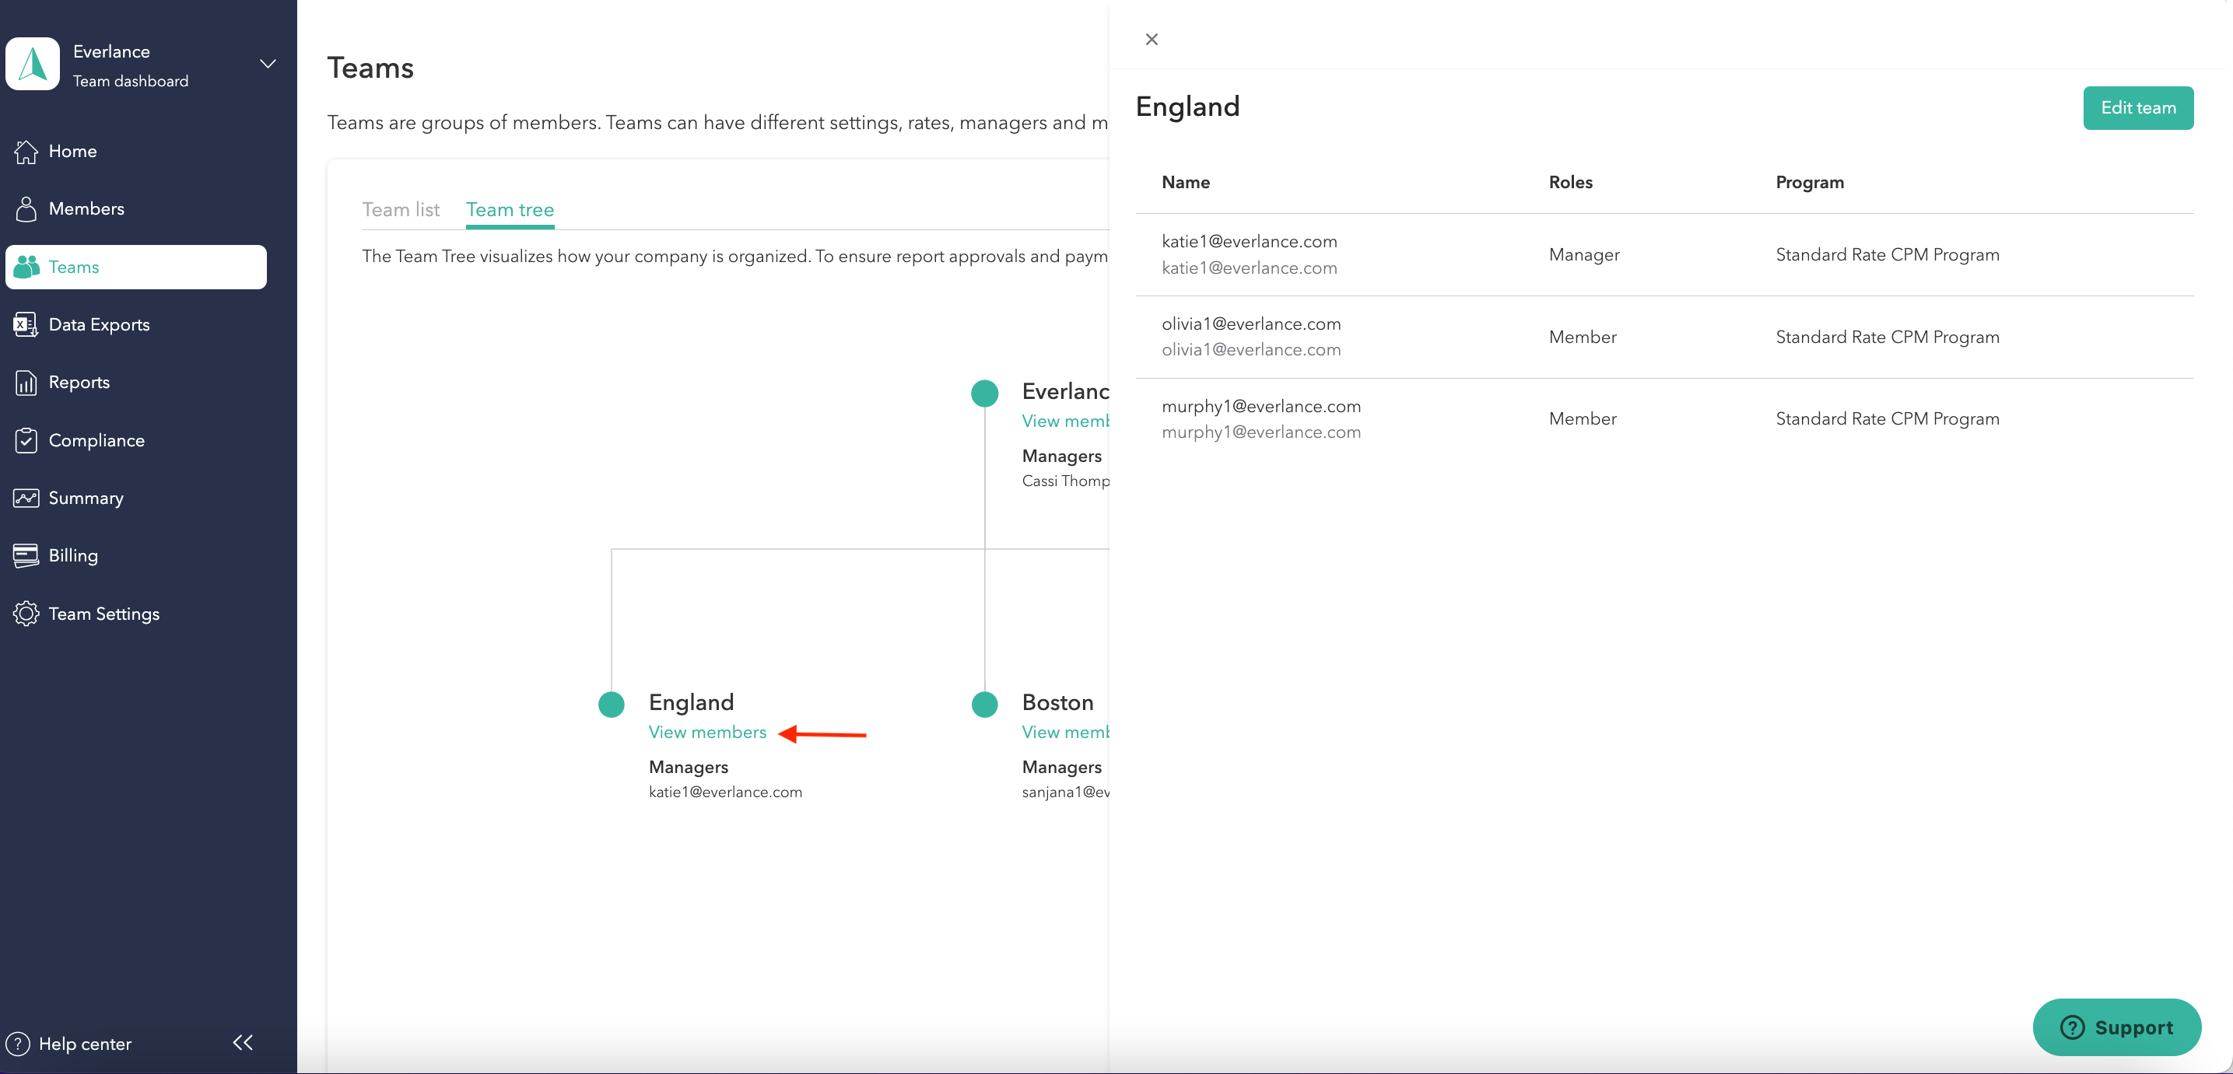Collapse the sidebar with double chevron
Screen dimensions: 2233x1074
[x=243, y=1042]
